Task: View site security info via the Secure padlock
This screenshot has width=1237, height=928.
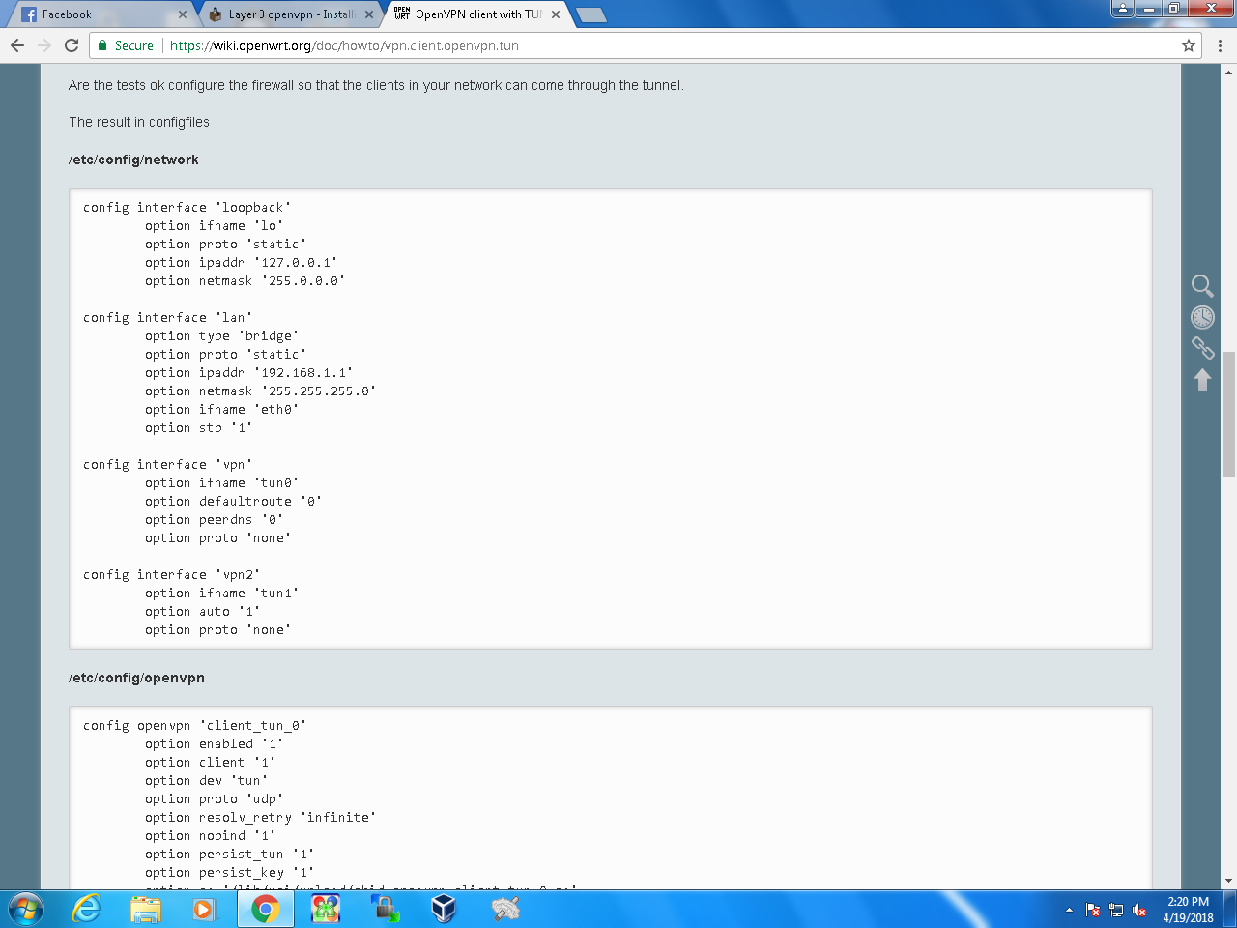Action: point(126,45)
